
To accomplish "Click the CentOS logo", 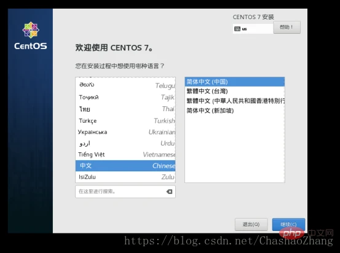I will [31, 36].
